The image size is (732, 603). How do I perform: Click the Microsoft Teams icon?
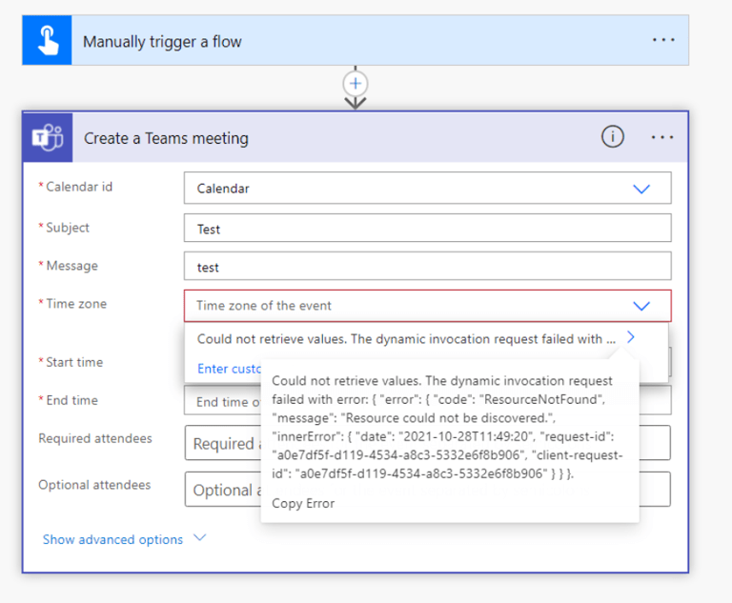(47, 137)
